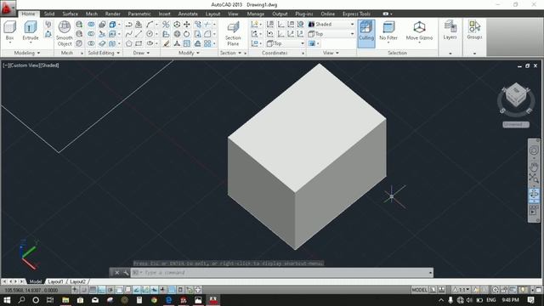The image size is (544, 306).
Task: Open ShowMotion from navigation bar
Action: [x=534, y=210]
